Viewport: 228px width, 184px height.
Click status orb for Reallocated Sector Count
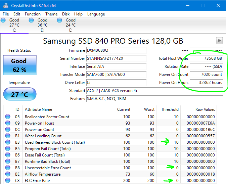(x=8, y=117)
